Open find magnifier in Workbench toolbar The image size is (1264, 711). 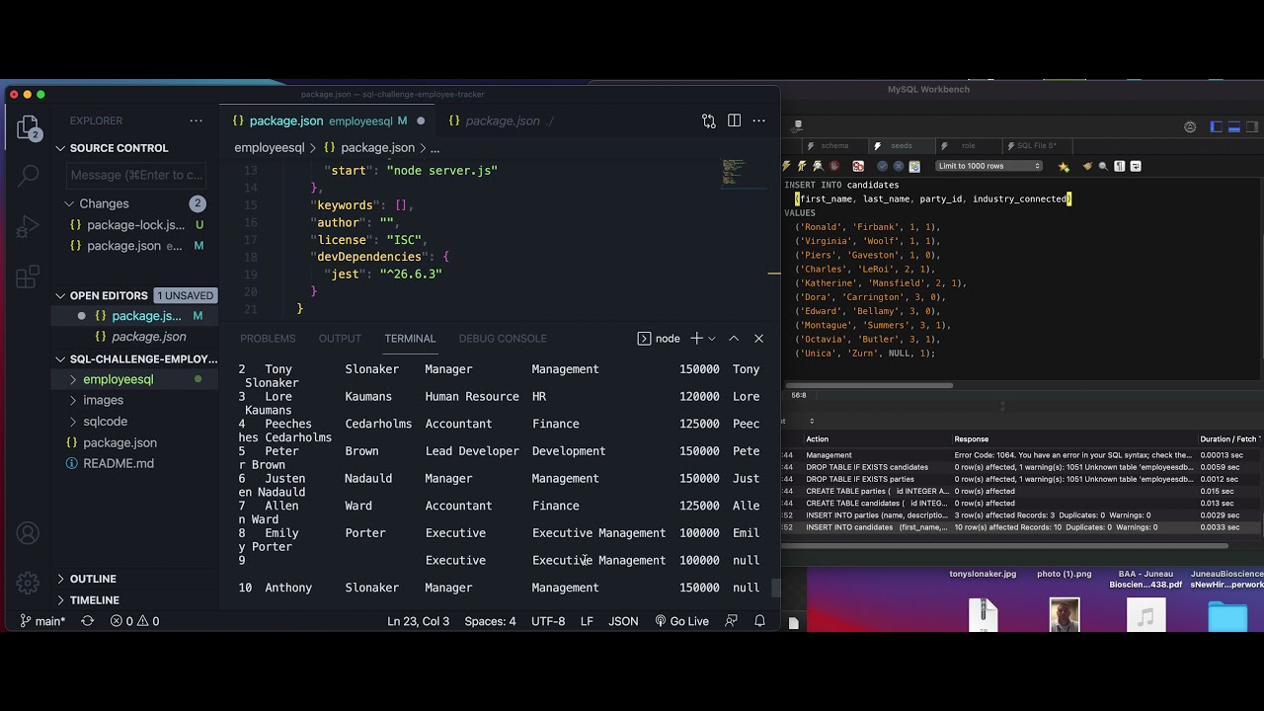pyautogui.click(x=1103, y=166)
